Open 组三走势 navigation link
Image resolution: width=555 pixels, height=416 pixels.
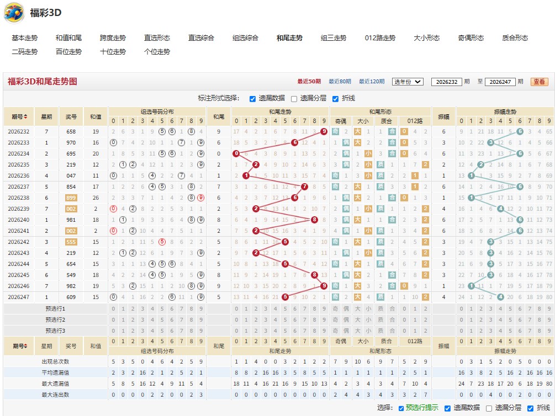334,38
